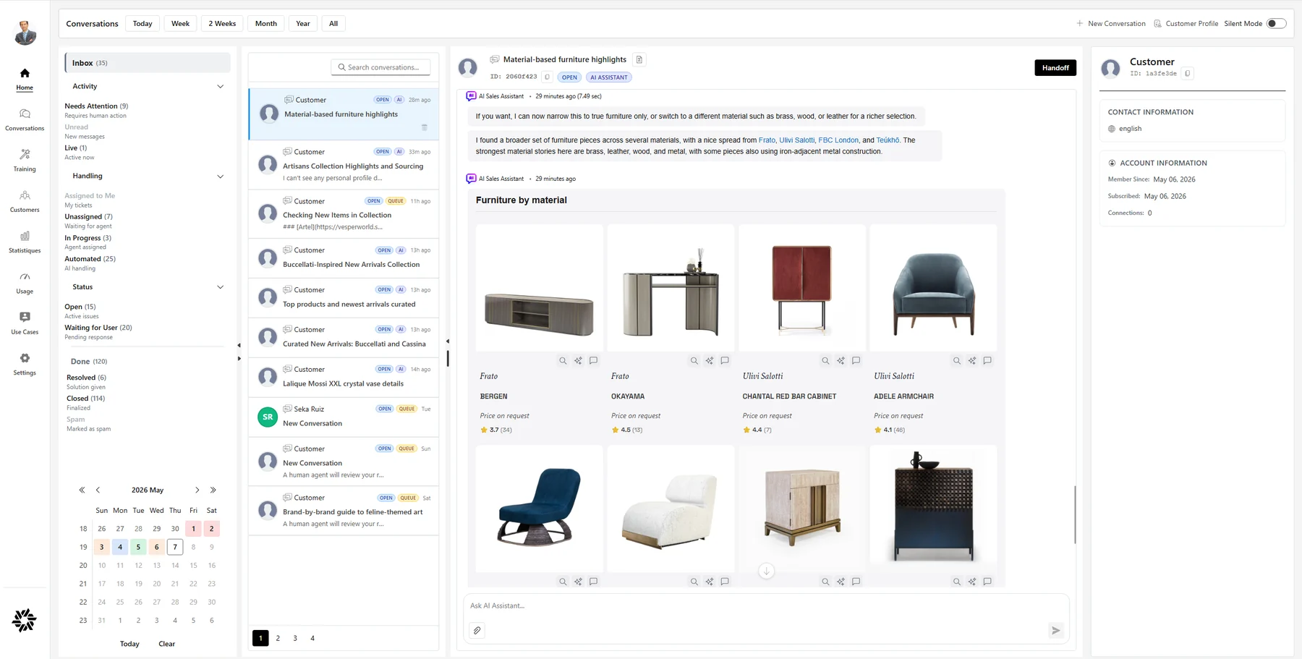Open Customer Profile
Viewport: 1302px width, 659px height.
(x=1186, y=23)
